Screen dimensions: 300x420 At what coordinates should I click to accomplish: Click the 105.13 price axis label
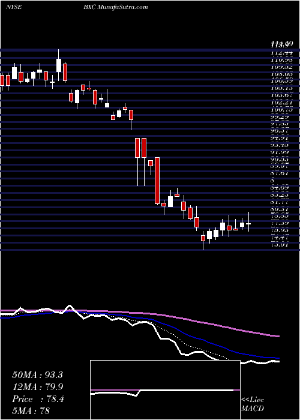point(281,88)
